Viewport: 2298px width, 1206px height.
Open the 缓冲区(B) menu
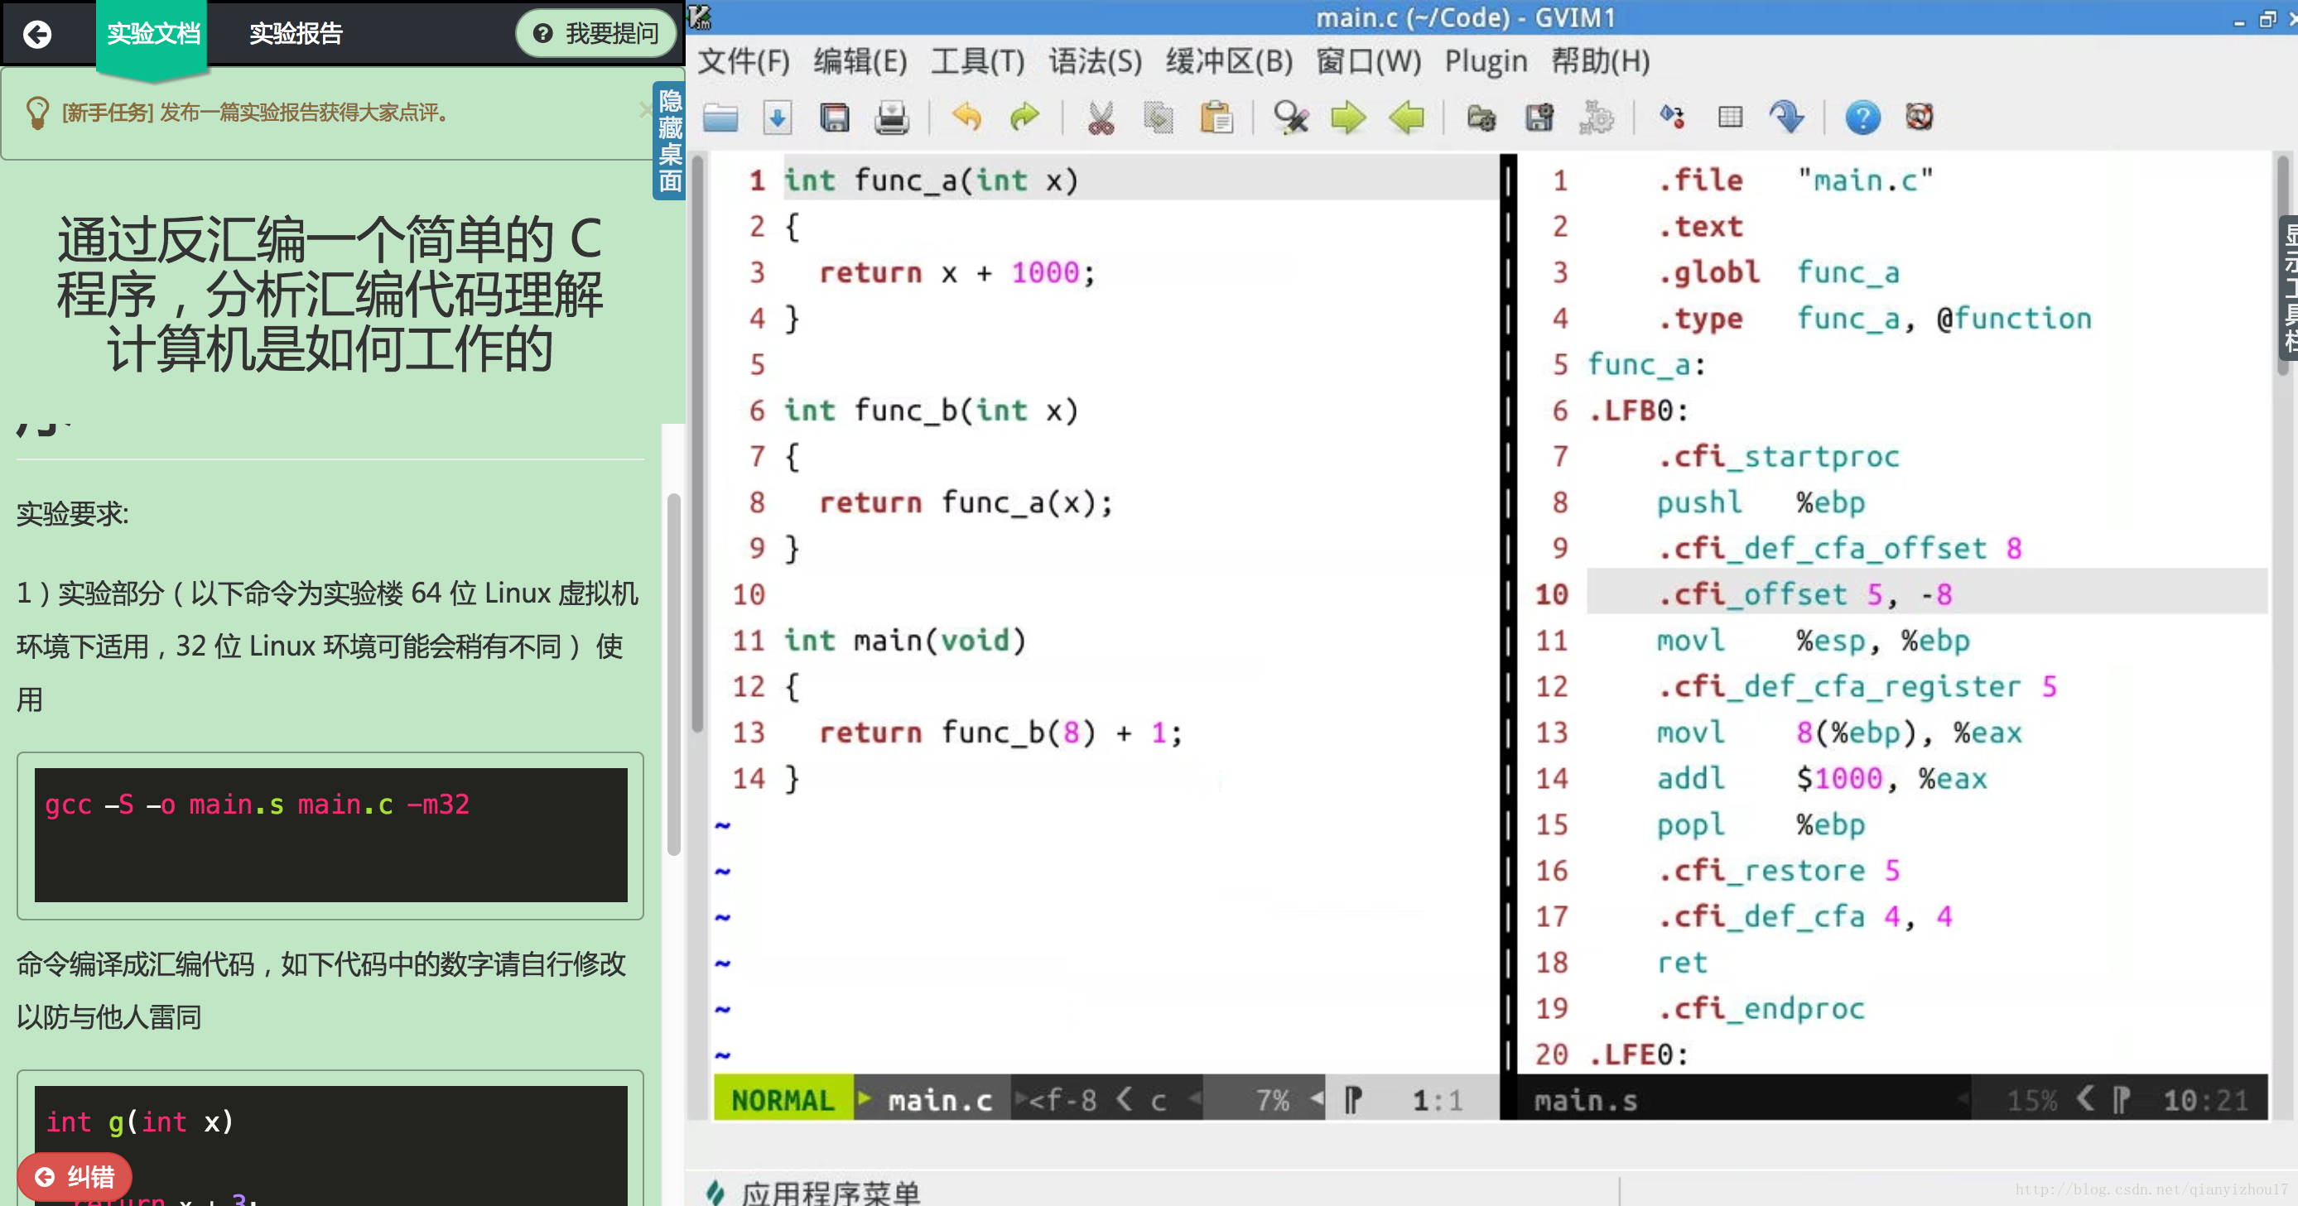pyautogui.click(x=1228, y=61)
